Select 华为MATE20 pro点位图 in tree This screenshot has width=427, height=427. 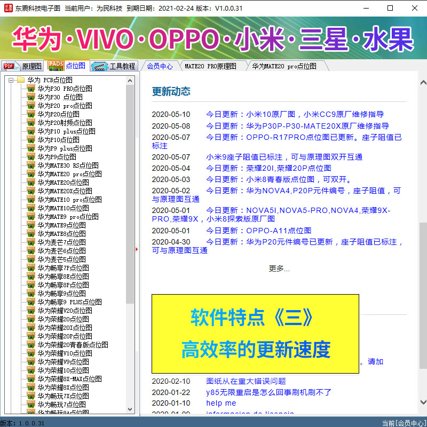click(x=69, y=174)
